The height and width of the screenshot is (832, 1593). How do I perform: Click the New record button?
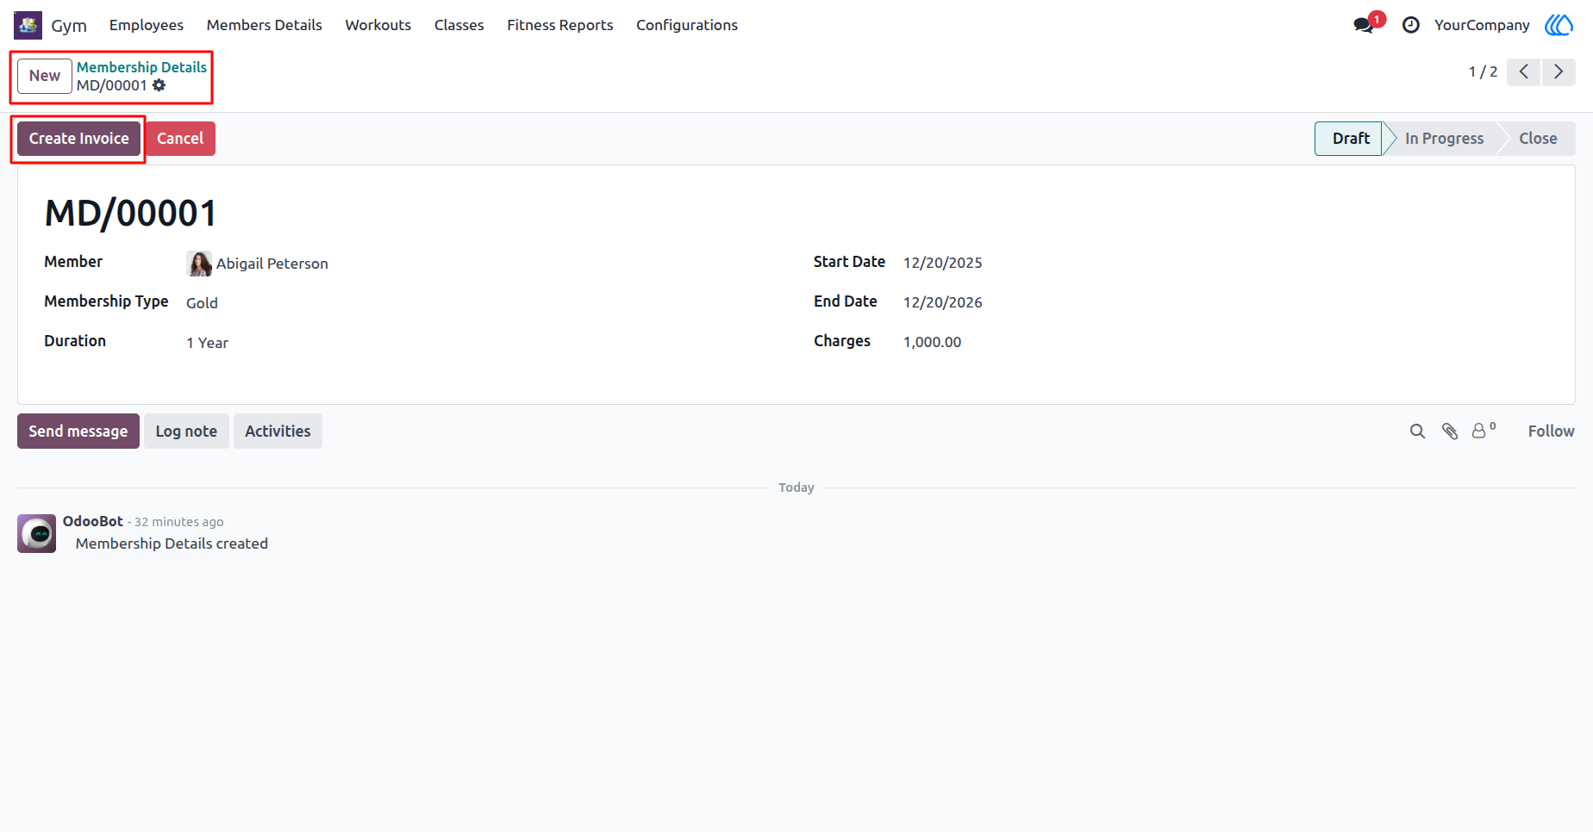click(x=45, y=76)
